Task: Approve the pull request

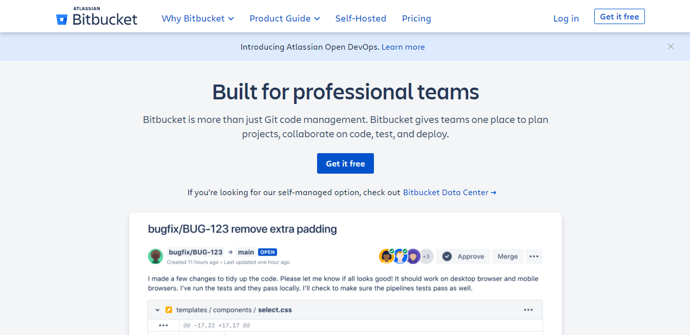Action: coord(463,257)
